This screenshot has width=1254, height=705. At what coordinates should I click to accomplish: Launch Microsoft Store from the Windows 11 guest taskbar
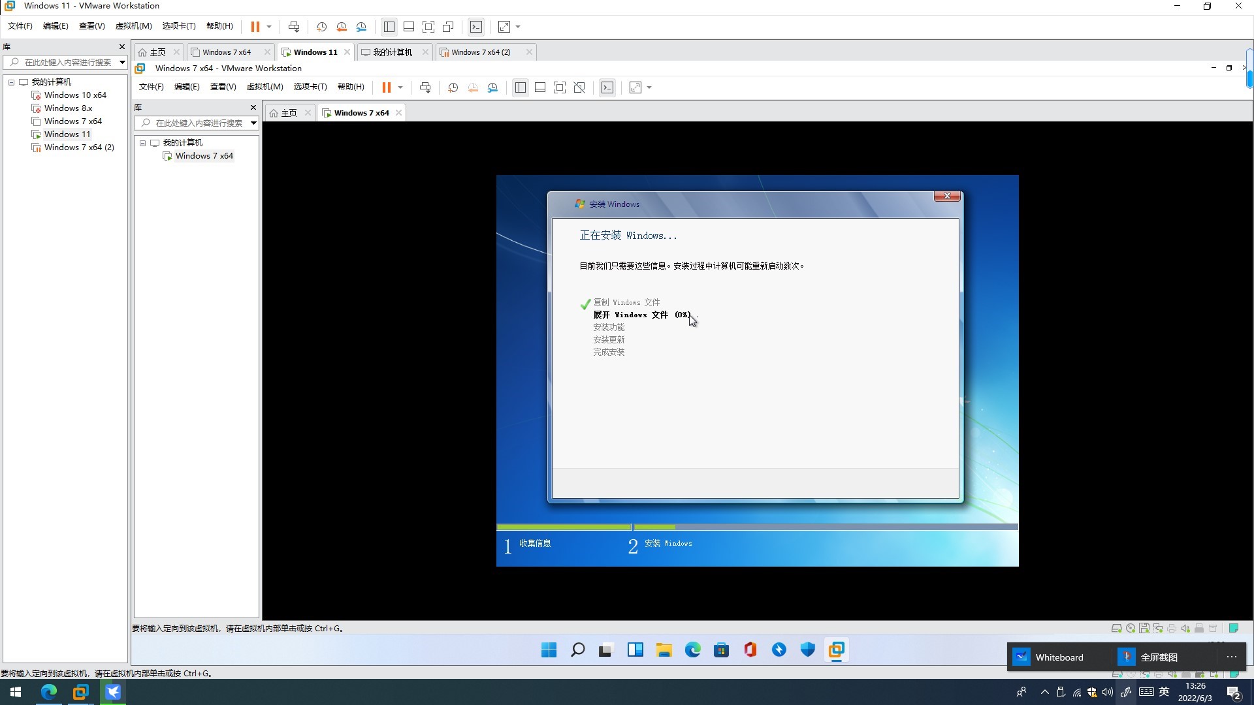[722, 650]
